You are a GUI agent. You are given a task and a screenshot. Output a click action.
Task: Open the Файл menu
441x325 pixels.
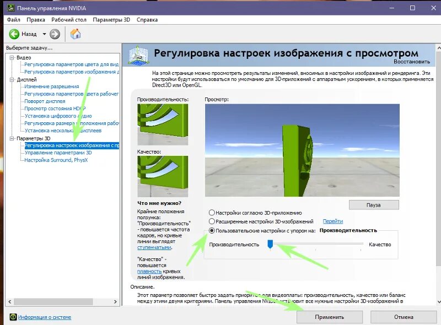click(x=13, y=20)
